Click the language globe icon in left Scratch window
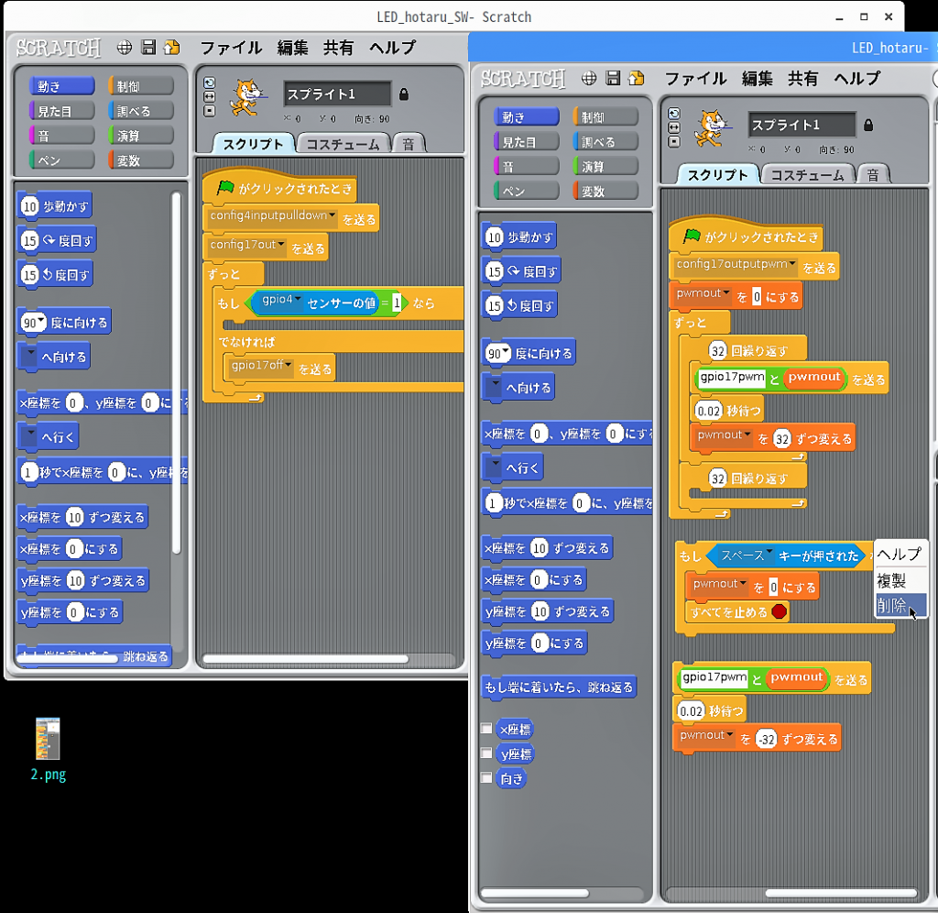Viewport: 938px width, 913px height. (x=125, y=48)
